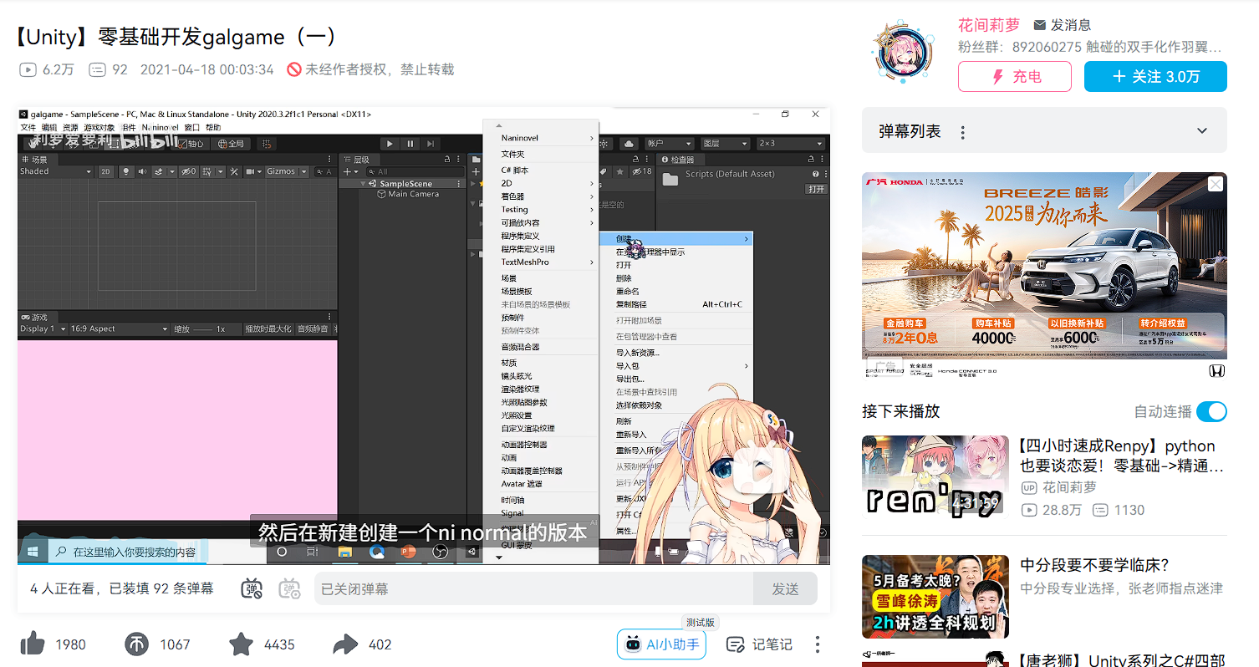Viewport: 1259px width, 667px height.
Task: Open 弹幕列表 three-dot menu
Action: [x=963, y=132]
